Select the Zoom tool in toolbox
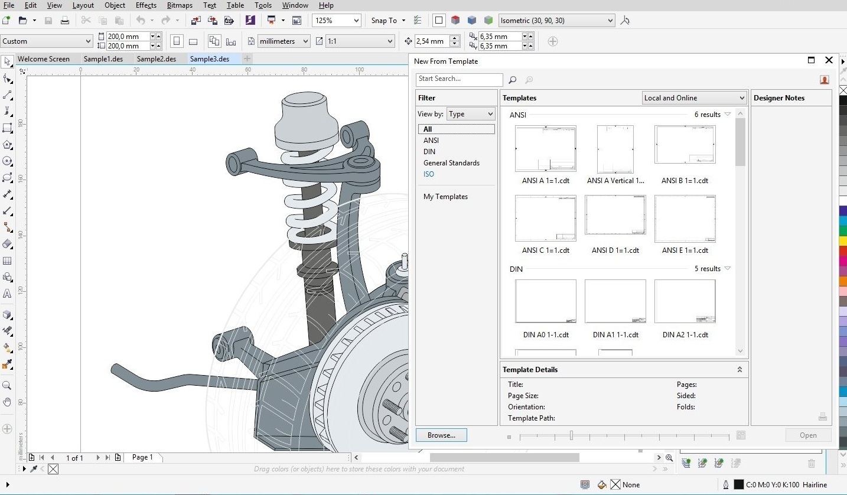This screenshot has width=847, height=495. pyautogui.click(x=7, y=385)
